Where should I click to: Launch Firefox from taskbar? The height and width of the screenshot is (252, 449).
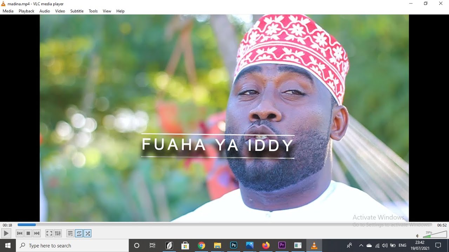[x=266, y=245]
